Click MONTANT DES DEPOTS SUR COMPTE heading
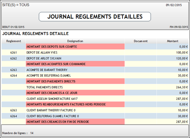Screen dimensions: 190x138 coord(52,47)
